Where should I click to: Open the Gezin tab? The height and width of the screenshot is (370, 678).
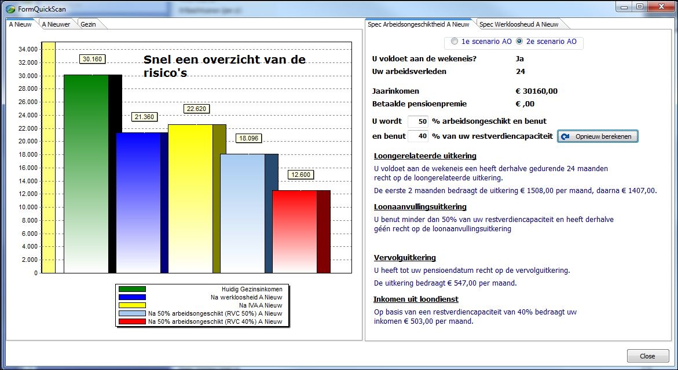click(88, 25)
